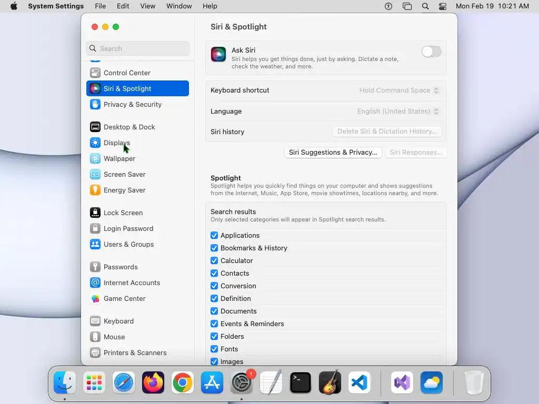Open Launchpad from the Dock
539x404 pixels.
click(x=94, y=383)
